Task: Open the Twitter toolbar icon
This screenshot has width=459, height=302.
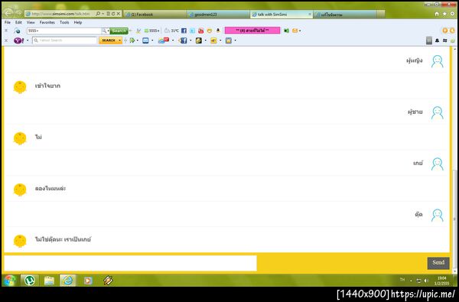Action: [x=192, y=31]
